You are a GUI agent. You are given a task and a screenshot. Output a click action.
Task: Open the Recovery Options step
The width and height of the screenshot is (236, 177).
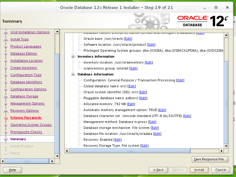[24, 110]
